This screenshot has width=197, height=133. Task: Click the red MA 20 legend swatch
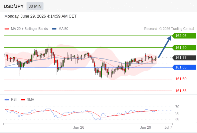tap(7, 29)
